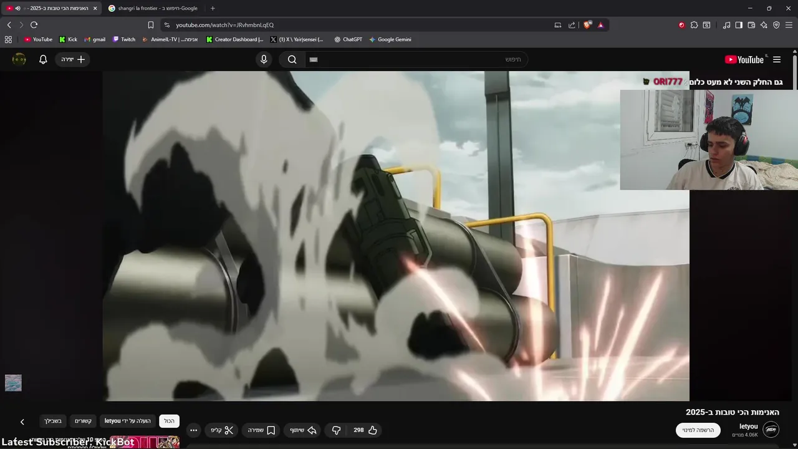Subscribe with the הרשמה למינוי button
Viewport: 798px width, 449px height.
pyautogui.click(x=698, y=430)
